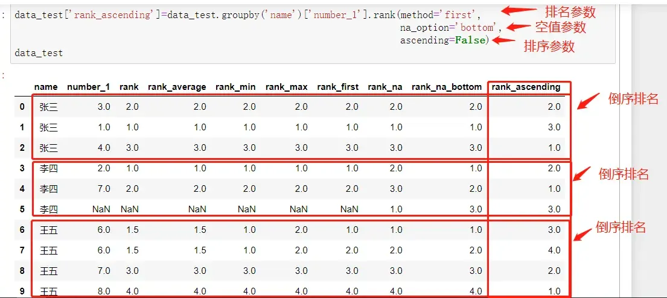Click the data_test line in code cell
The image size is (667, 298).
pyautogui.click(x=39, y=53)
